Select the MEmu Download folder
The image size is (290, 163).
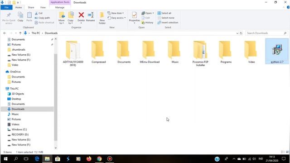150,52
